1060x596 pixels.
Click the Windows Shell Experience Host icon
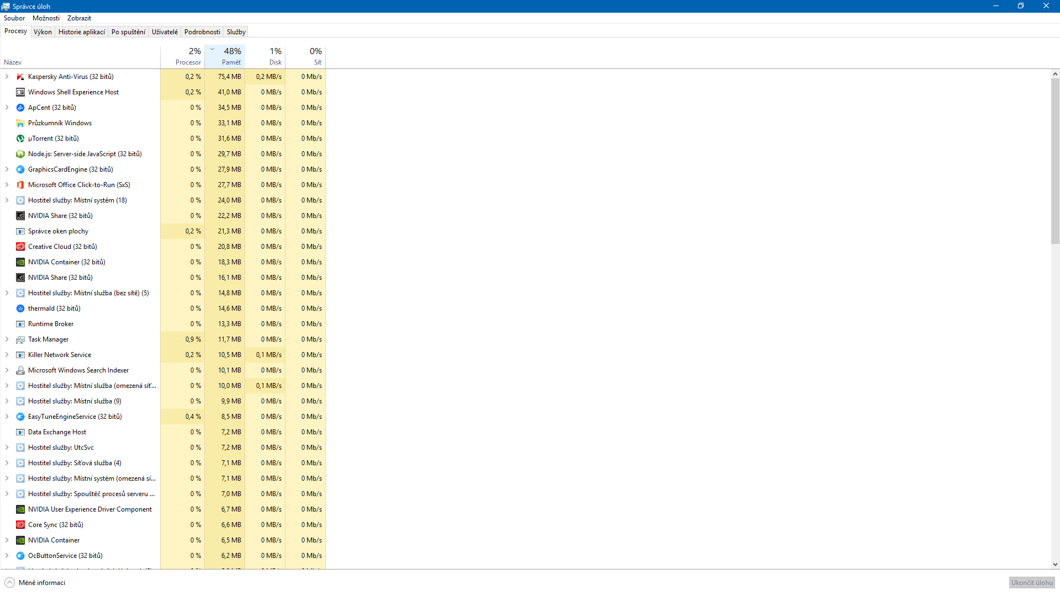click(20, 92)
